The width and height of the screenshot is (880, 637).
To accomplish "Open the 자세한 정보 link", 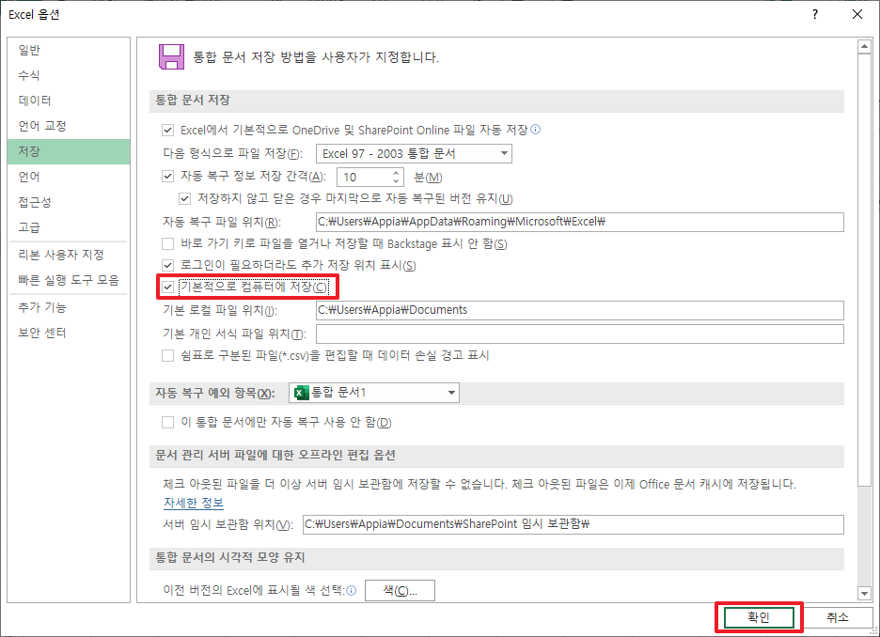I will click(194, 503).
